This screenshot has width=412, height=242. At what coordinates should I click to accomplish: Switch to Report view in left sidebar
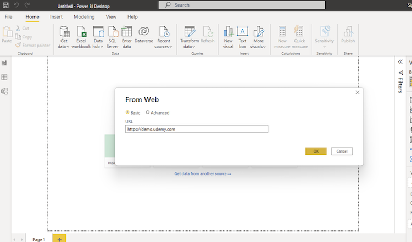[4, 63]
